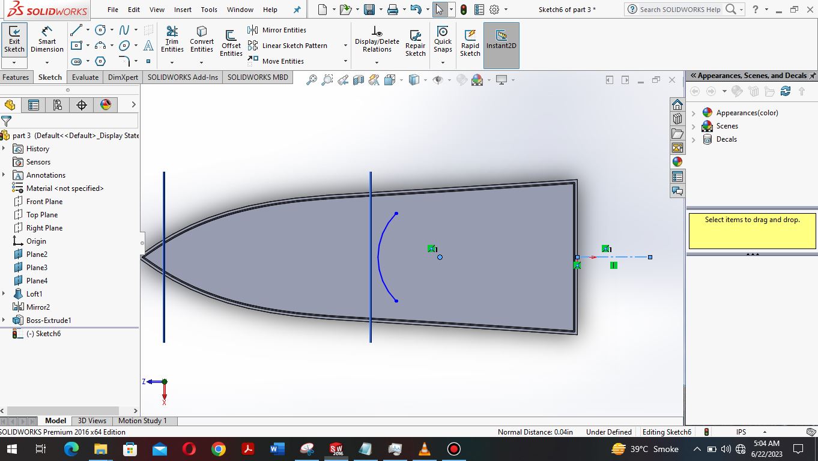
Task: Select the Sketch Text tool
Action: pos(148,46)
